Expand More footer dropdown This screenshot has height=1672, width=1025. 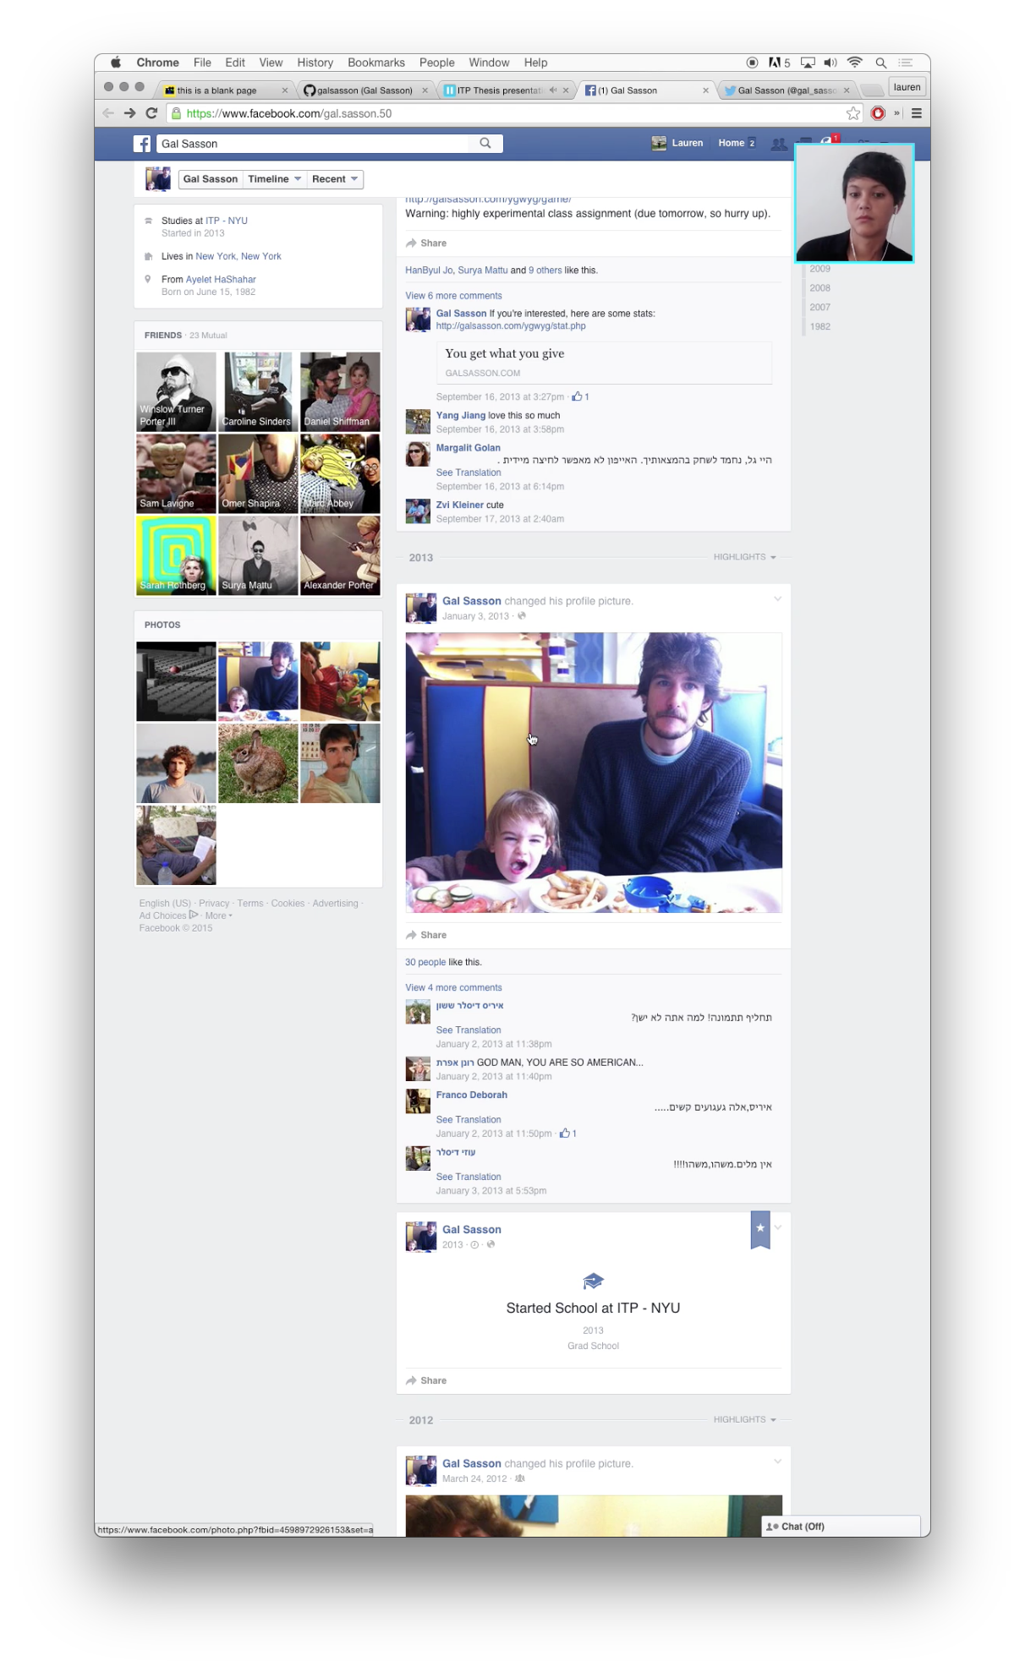coord(218,915)
